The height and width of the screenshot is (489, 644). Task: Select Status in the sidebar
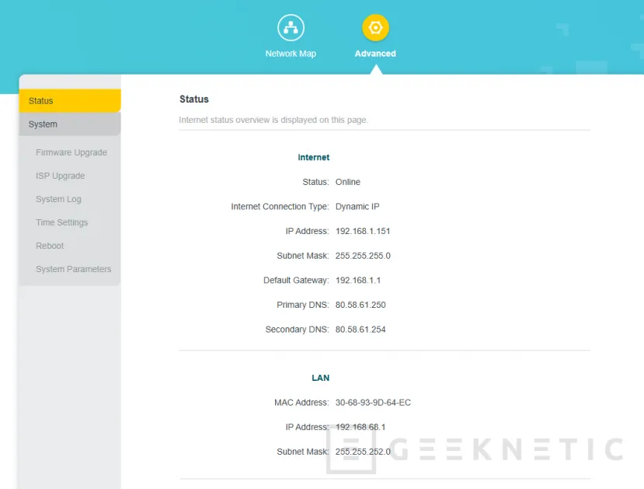[70, 101]
